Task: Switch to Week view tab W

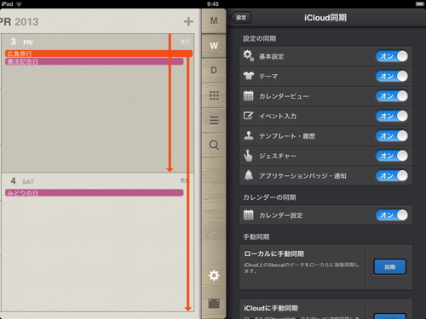Action: (x=214, y=45)
